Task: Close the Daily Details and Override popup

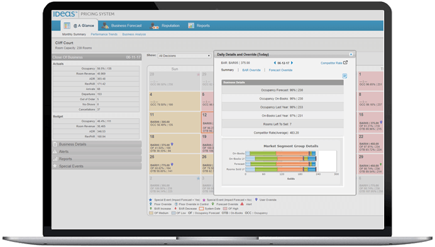Action: 351,55
